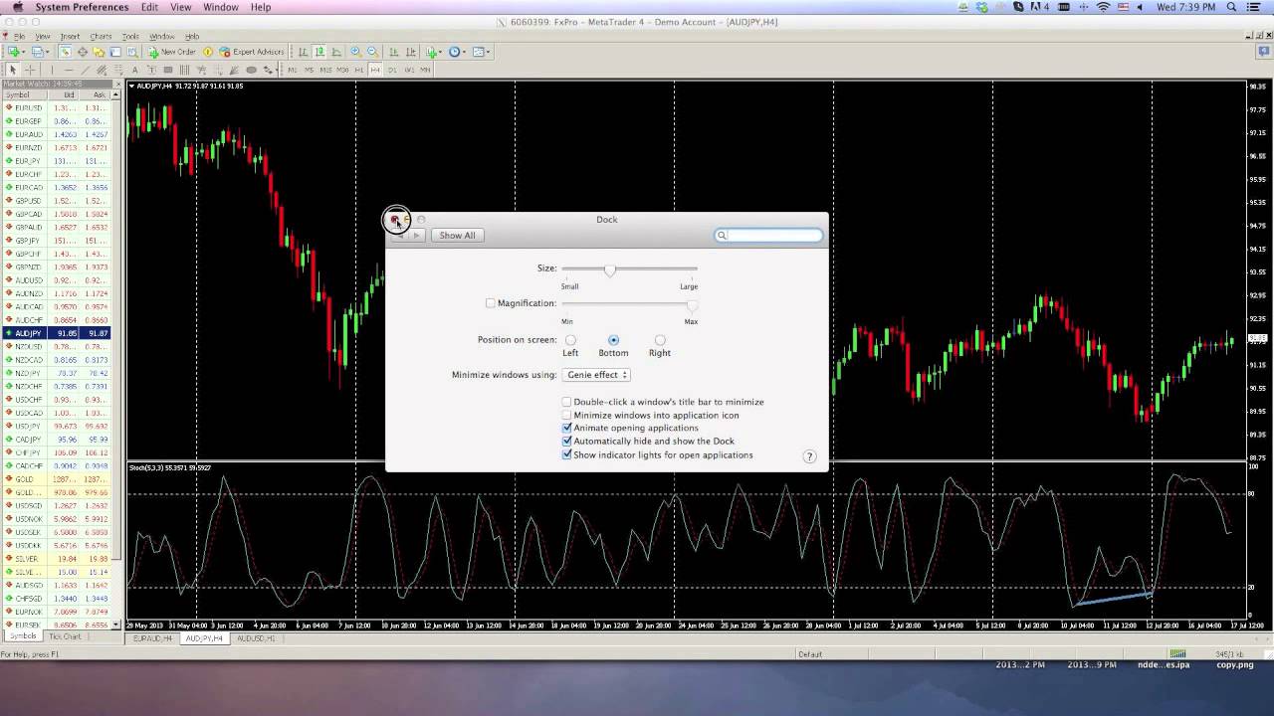Click the Dock preferences help button
Viewport: 1274px width, 716px height.
809,456
